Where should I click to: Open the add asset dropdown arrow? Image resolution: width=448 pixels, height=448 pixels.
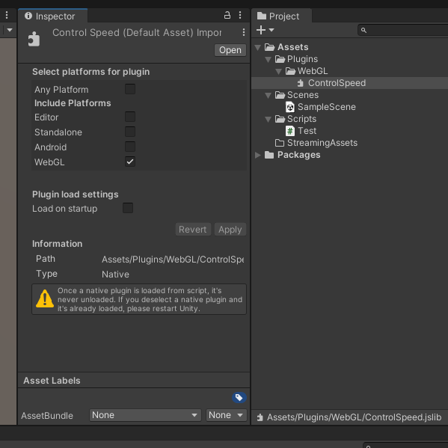pos(271,30)
